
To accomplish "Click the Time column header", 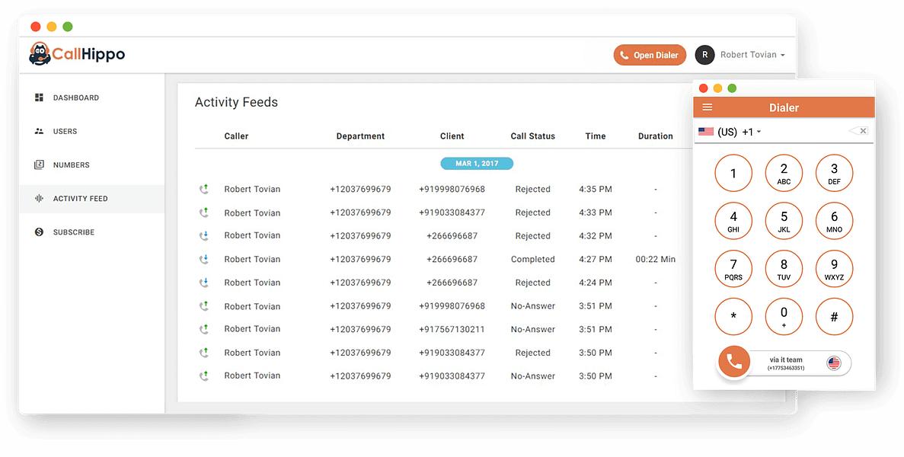I will tap(596, 136).
